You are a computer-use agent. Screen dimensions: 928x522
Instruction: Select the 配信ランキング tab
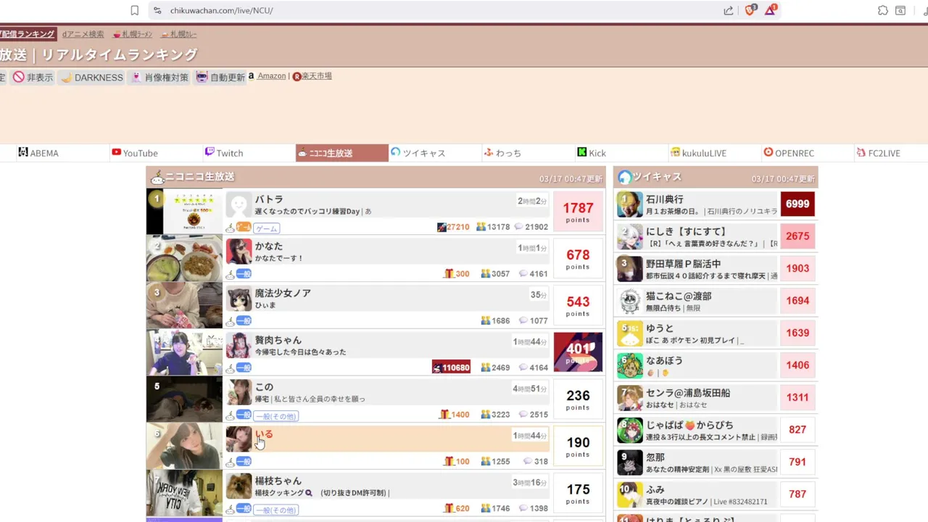point(28,34)
